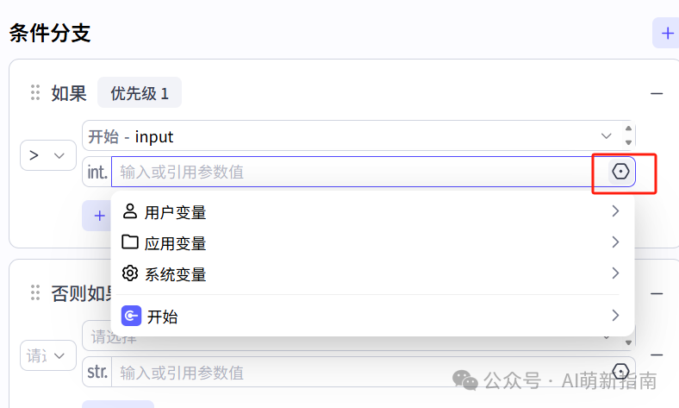The image size is (679, 408).
Task: Click the add condition plus button under 如果
Action: coord(97,216)
